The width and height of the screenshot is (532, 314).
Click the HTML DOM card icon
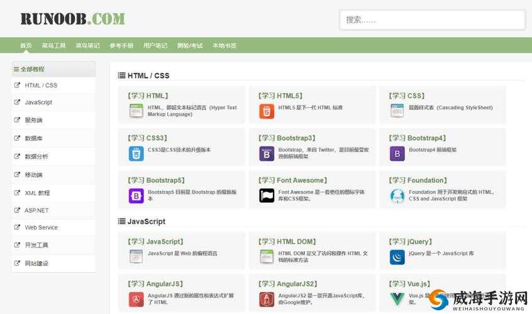(267, 257)
